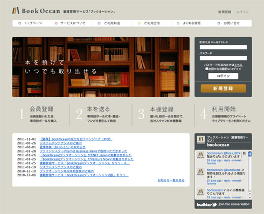Click the 利用開始 step 4 heading
Viewport: 264px width, 214px height.
pyautogui.click(x=224, y=109)
